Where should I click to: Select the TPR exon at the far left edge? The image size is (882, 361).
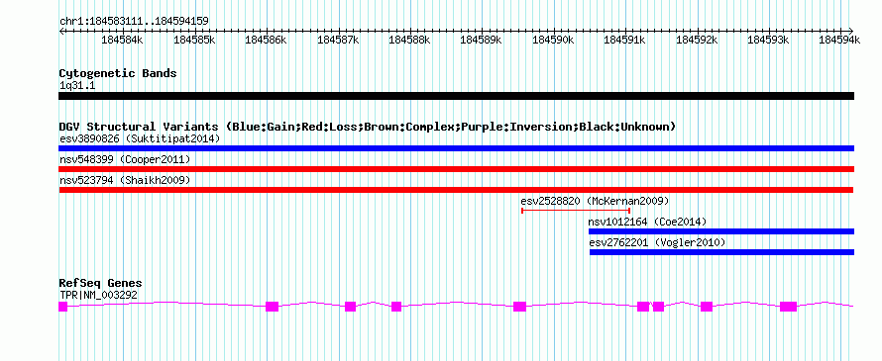[x=63, y=307]
